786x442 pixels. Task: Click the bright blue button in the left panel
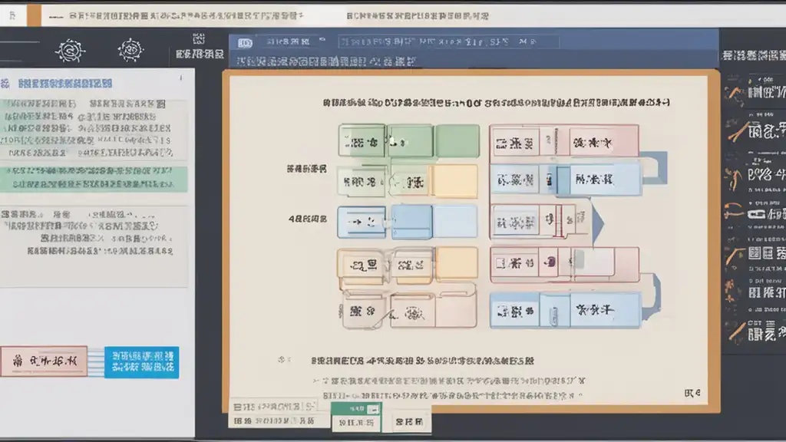coord(142,362)
